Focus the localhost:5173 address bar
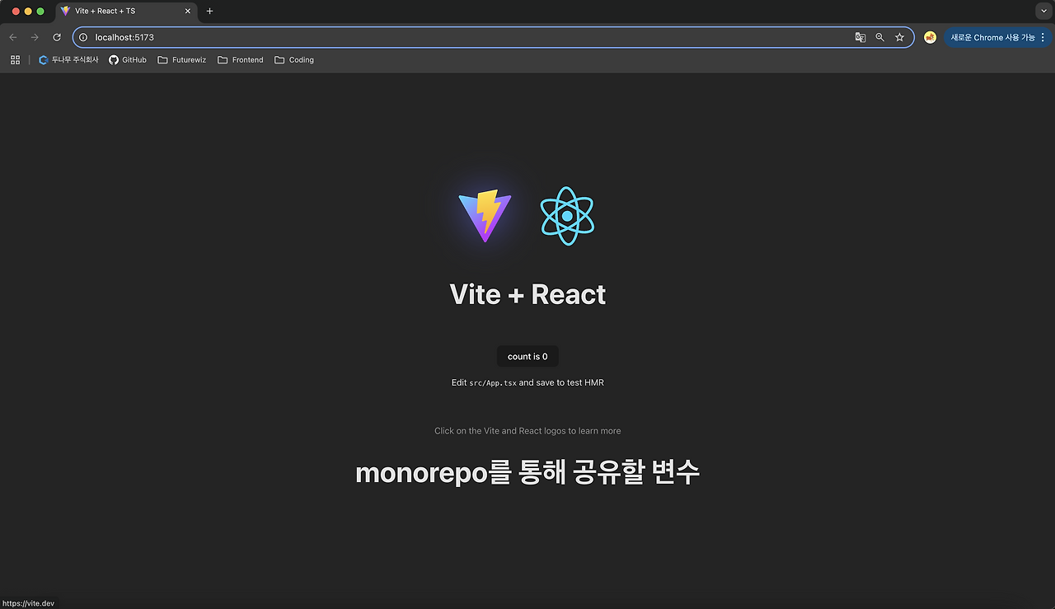 pyautogui.click(x=493, y=37)
